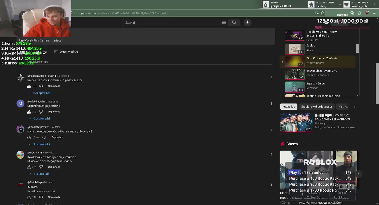
Task: Open options menu for StricteRap comment
Action: [x=271, y=184]
